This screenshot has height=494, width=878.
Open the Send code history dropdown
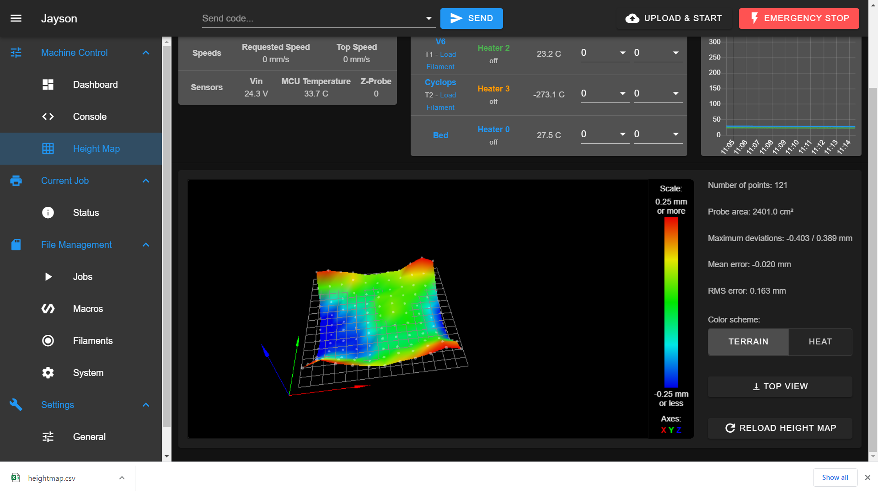click(x=429, y=18)
